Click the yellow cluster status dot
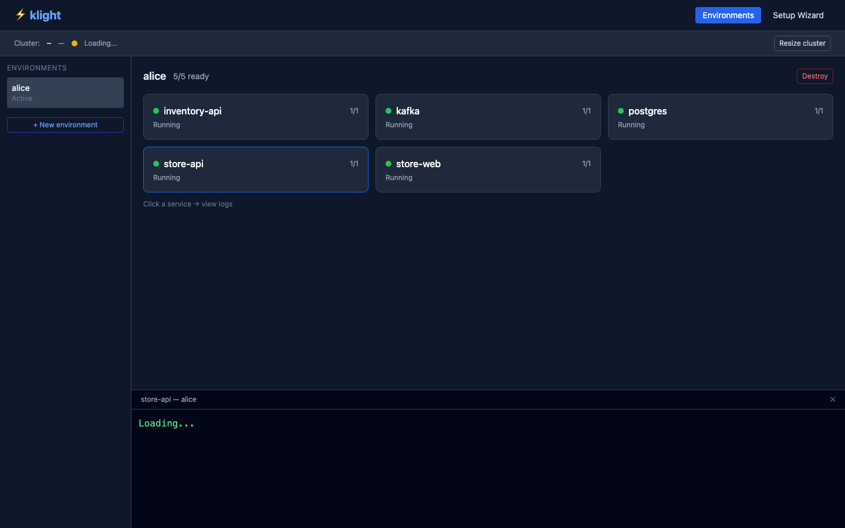Viewport: 845px width, 528px height. pyautogui.click(x=75, y=43)
